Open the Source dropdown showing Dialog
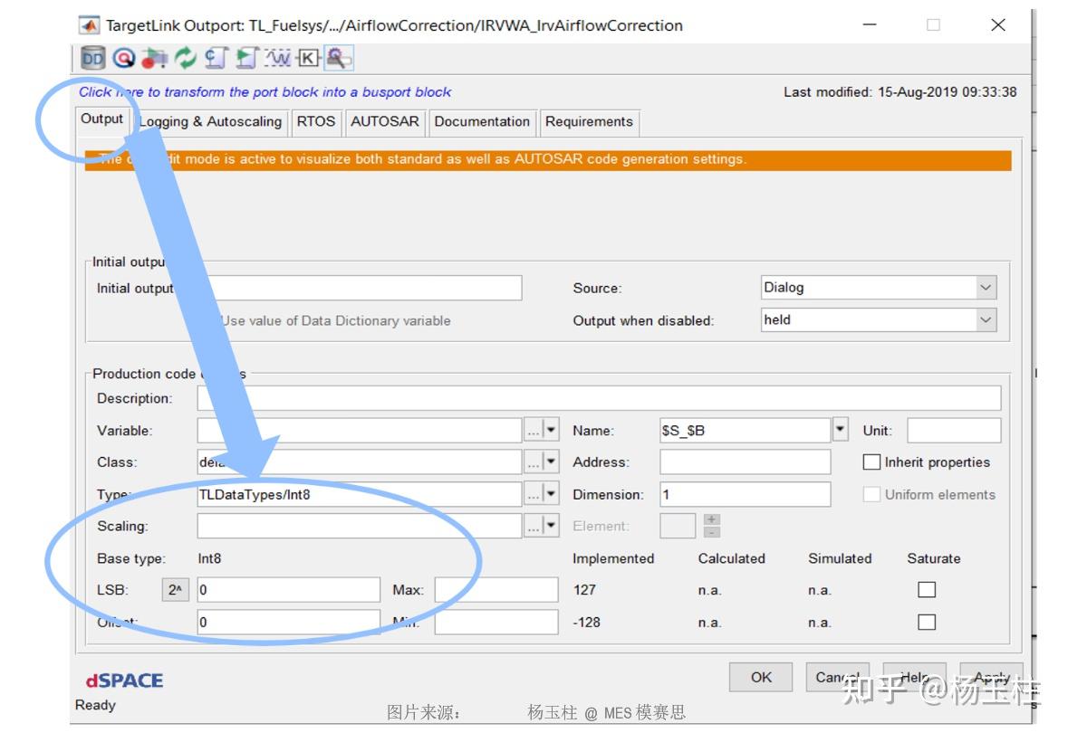This screenshot has width=1068, height=733. coord(985,287)
